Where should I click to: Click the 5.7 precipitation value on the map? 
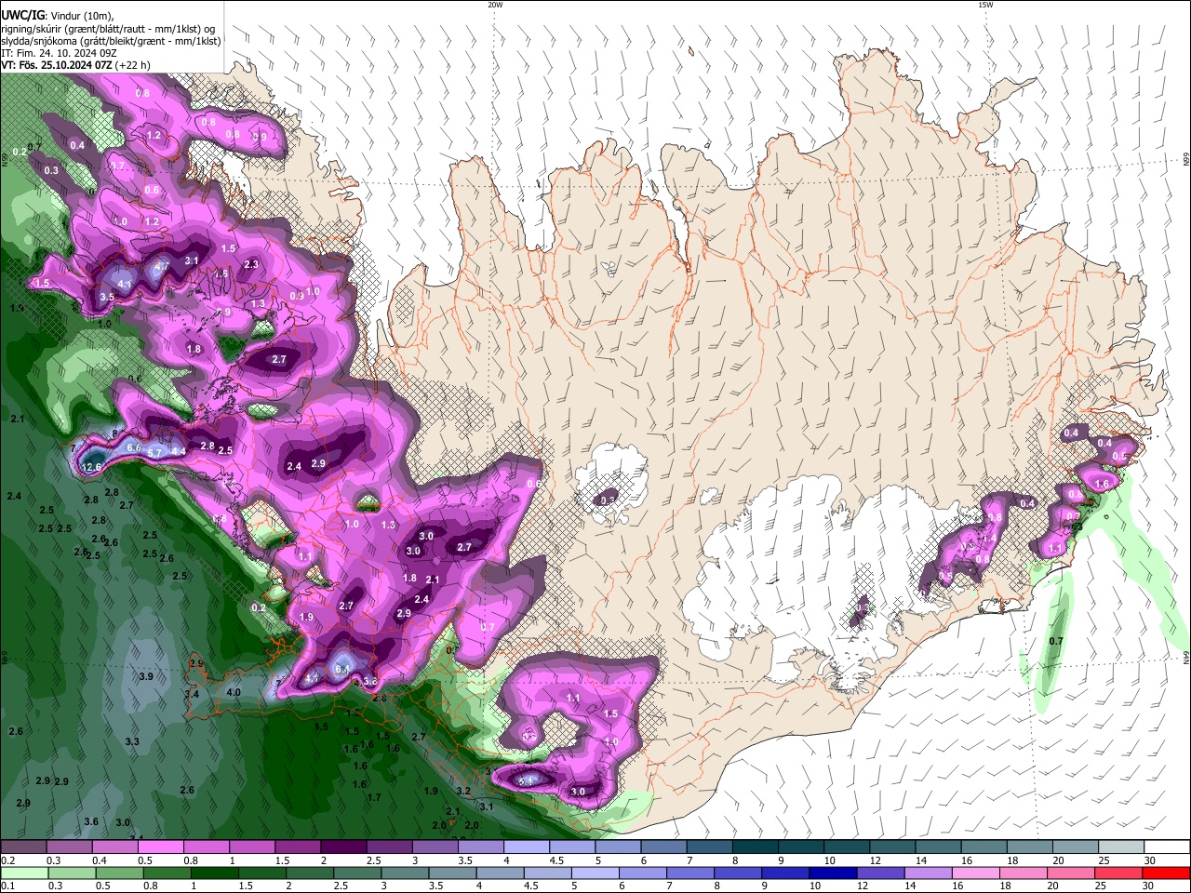click(155, 452)
